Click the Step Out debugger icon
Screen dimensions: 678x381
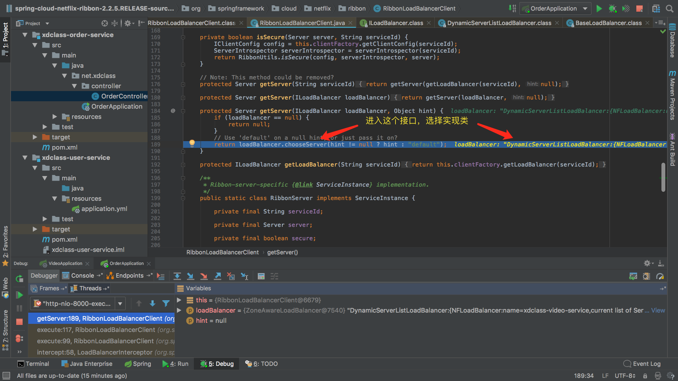pos(218,276)
